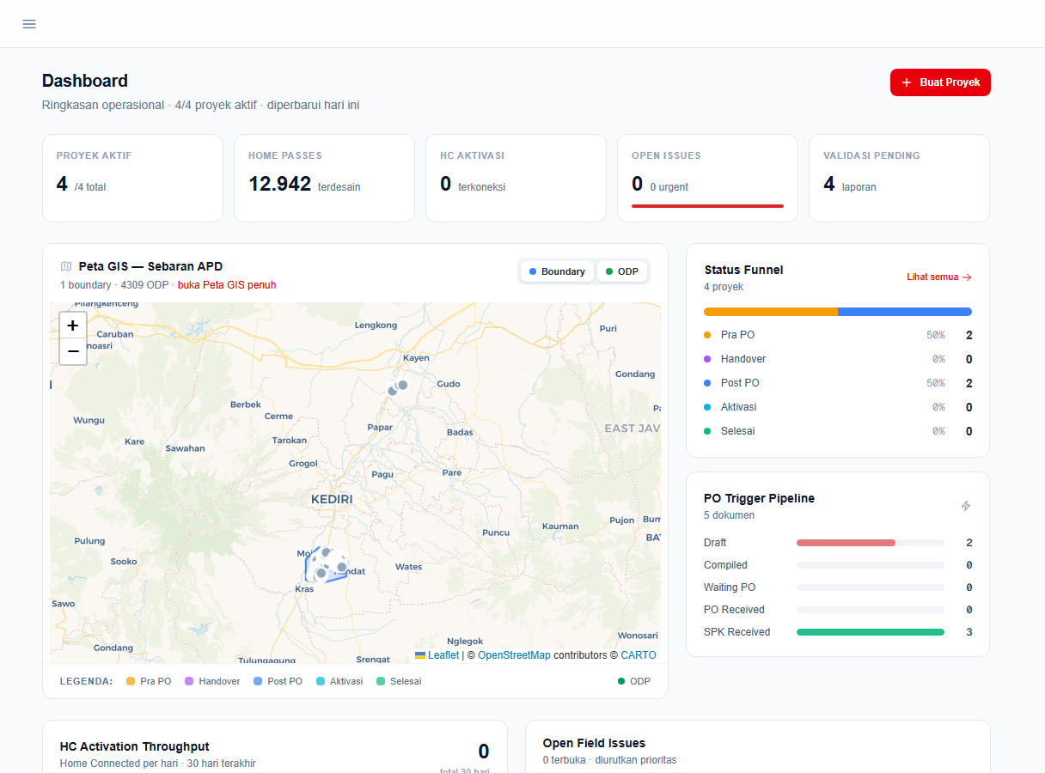Select the Validasi Pending summary card
The width and height of the screenshot is (1045, 773).
point(899,178)
